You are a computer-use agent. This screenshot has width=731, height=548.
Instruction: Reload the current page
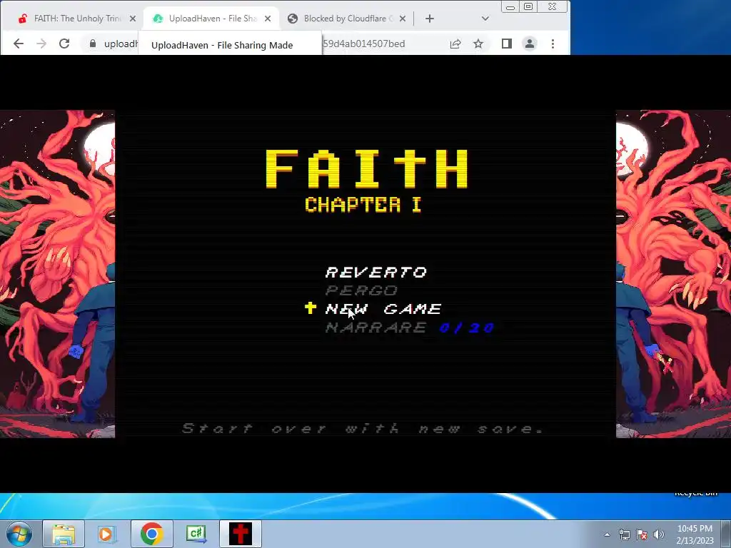pyautogui.click(x=64, y=44)
